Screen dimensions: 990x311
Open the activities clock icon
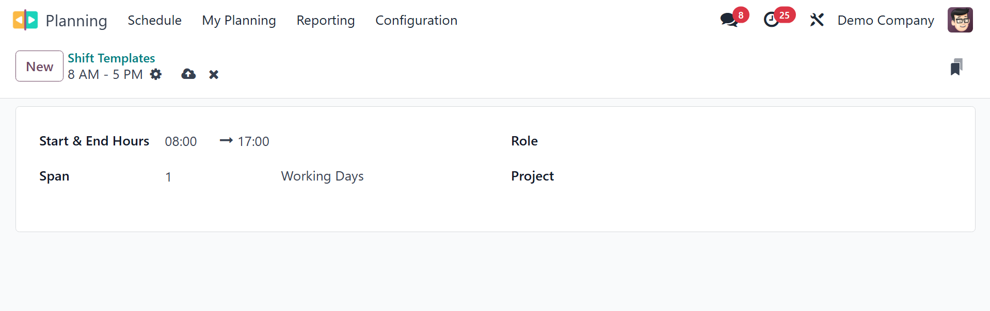click(772, 20)
